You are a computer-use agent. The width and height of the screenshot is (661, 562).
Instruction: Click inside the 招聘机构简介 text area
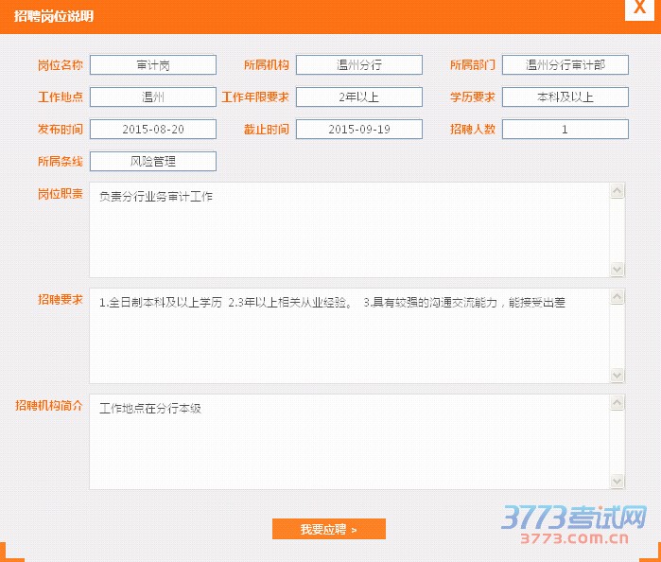[x=350, y=442]
